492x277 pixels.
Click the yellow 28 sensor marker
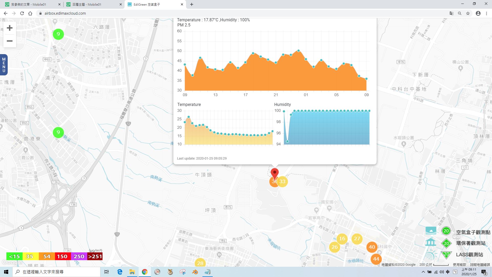coord(200,263)
